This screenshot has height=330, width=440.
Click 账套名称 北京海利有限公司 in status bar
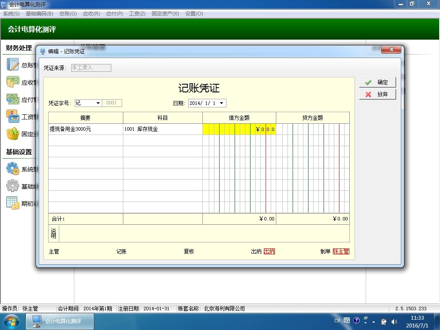pyautogui.click(x=211, y=309)
